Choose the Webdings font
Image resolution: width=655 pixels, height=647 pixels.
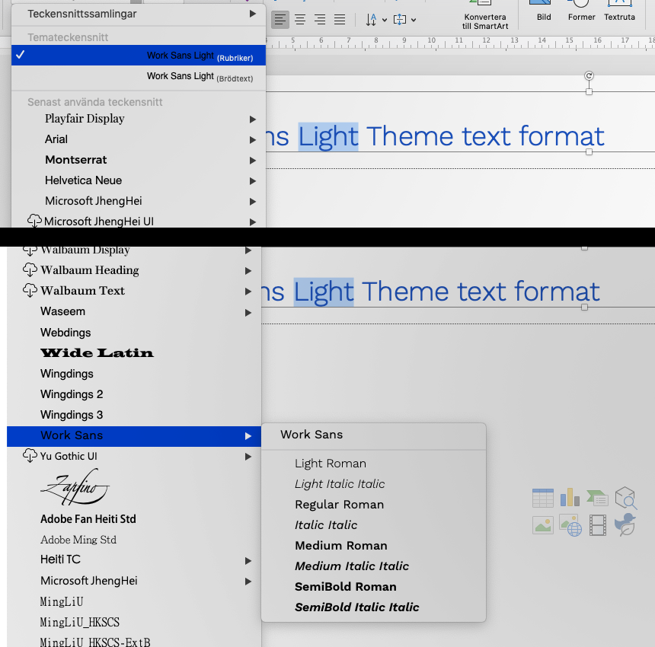coord(65,333)
